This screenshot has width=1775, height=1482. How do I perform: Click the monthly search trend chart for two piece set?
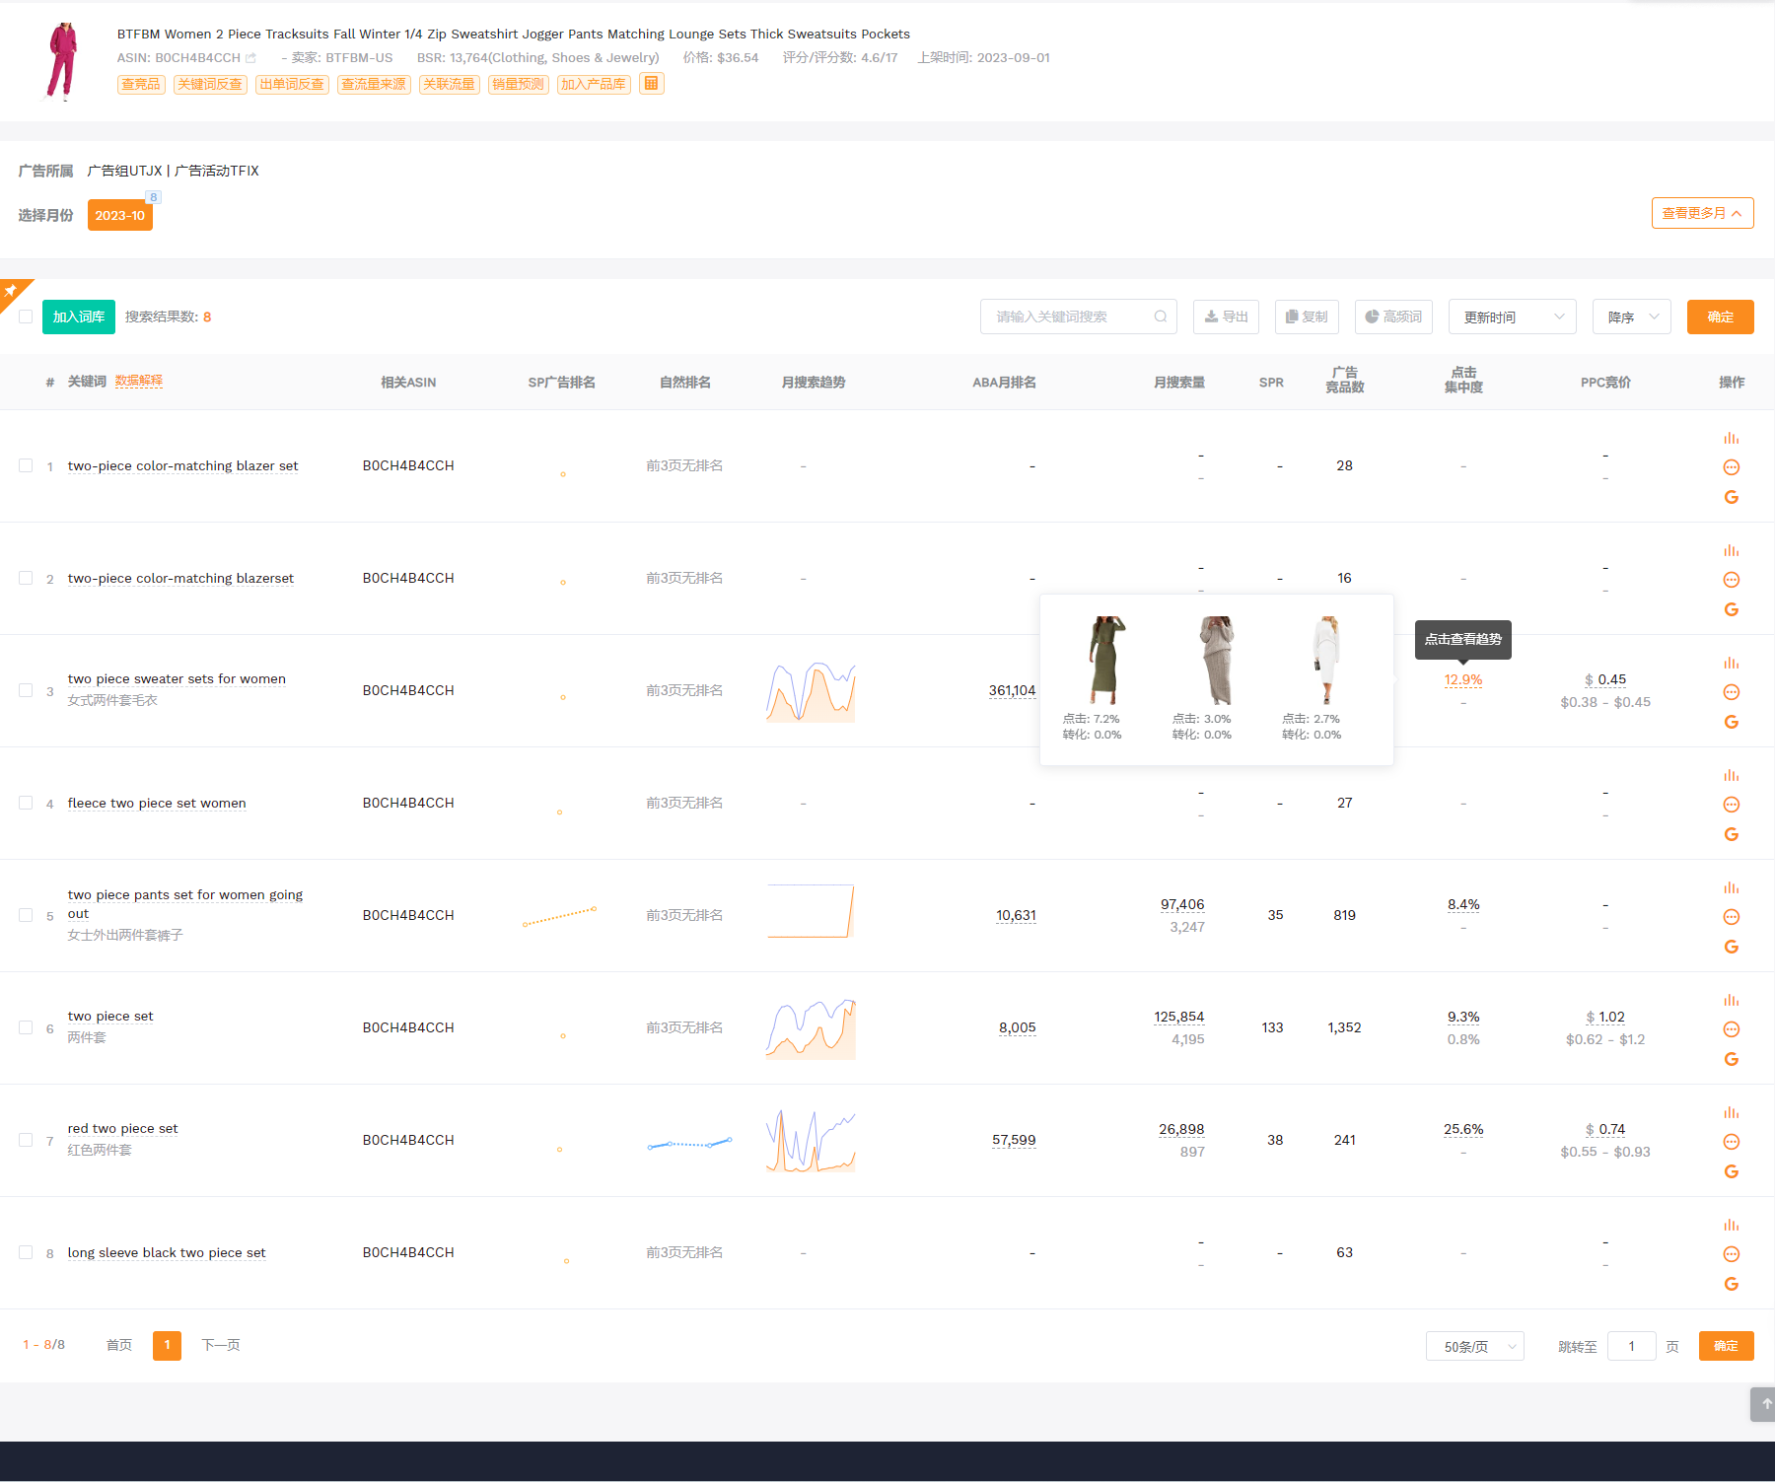click(811, 1027)
